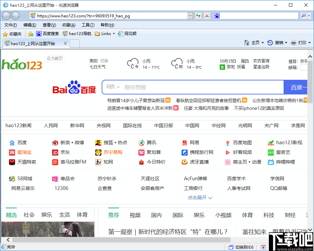Viewport: 314px width, 251px height.
Task: Open the search provider dropdown arrow
Action: pos(309,16)
